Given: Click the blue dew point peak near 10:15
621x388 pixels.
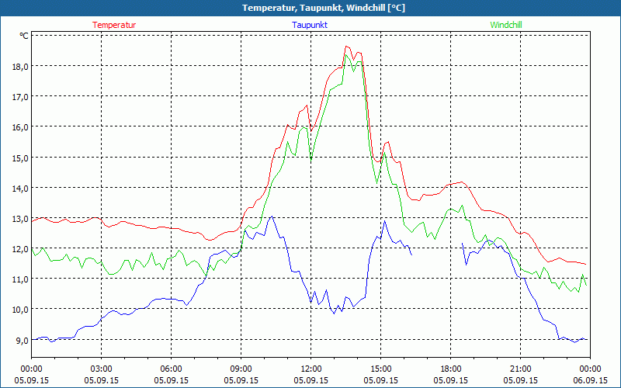Looking at the screenshot, I should [272, 217].
